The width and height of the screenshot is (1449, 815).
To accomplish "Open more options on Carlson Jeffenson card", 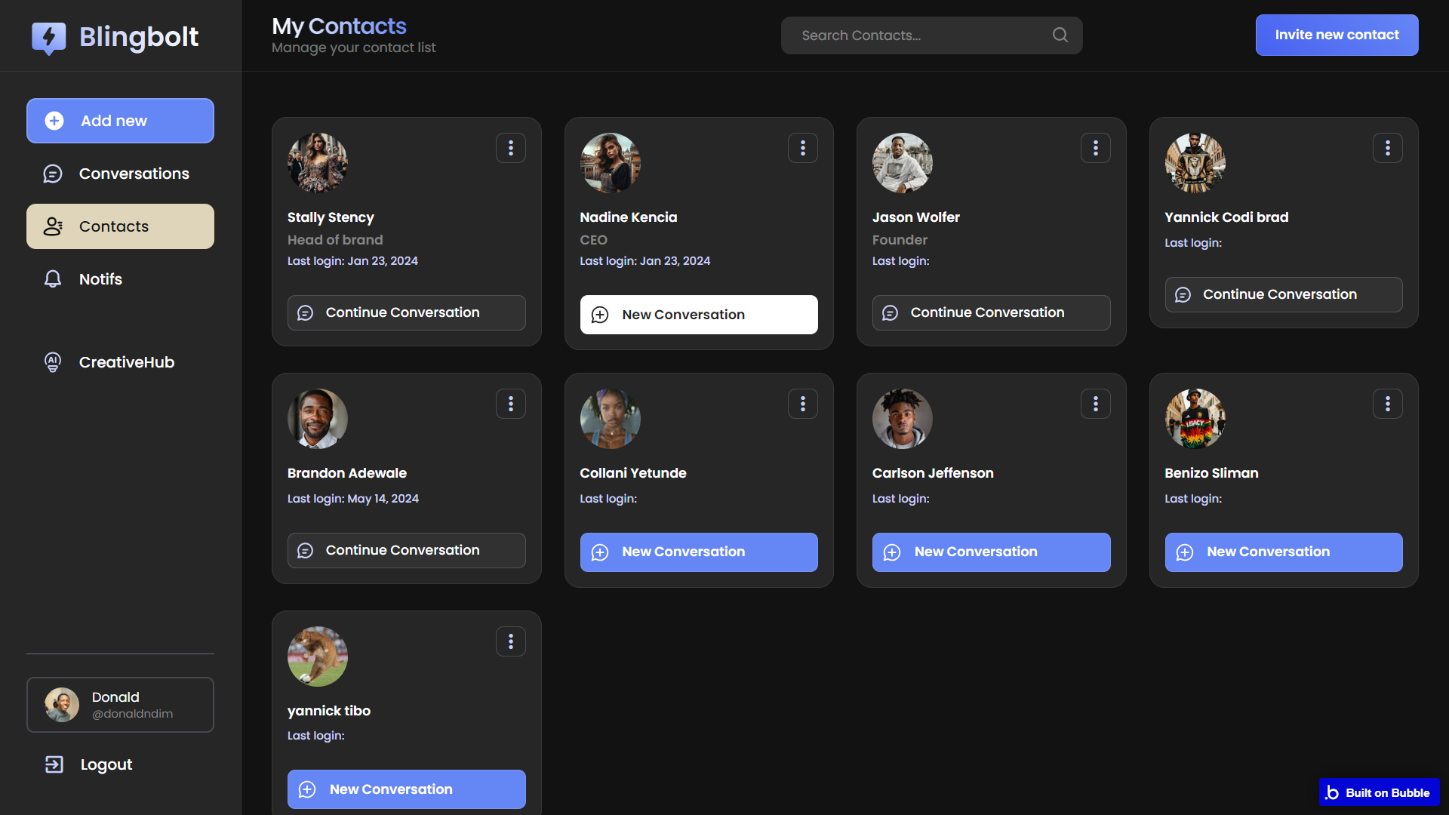I will 1095,404.
